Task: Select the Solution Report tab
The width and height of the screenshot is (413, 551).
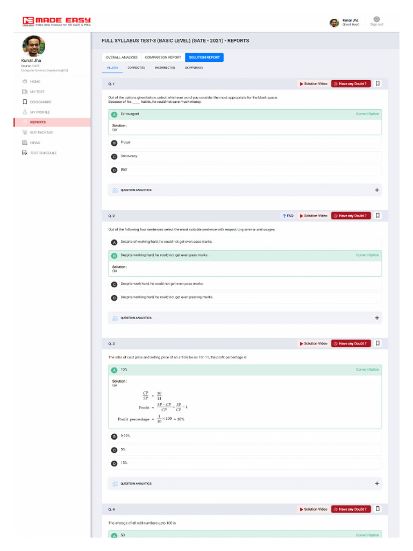Action: click(x=204, y=57)
